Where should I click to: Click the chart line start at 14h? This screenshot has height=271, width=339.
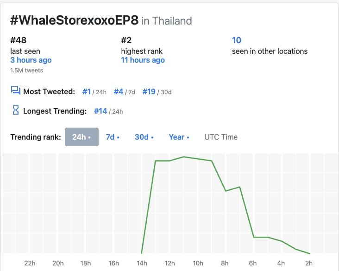click(141, 253)
